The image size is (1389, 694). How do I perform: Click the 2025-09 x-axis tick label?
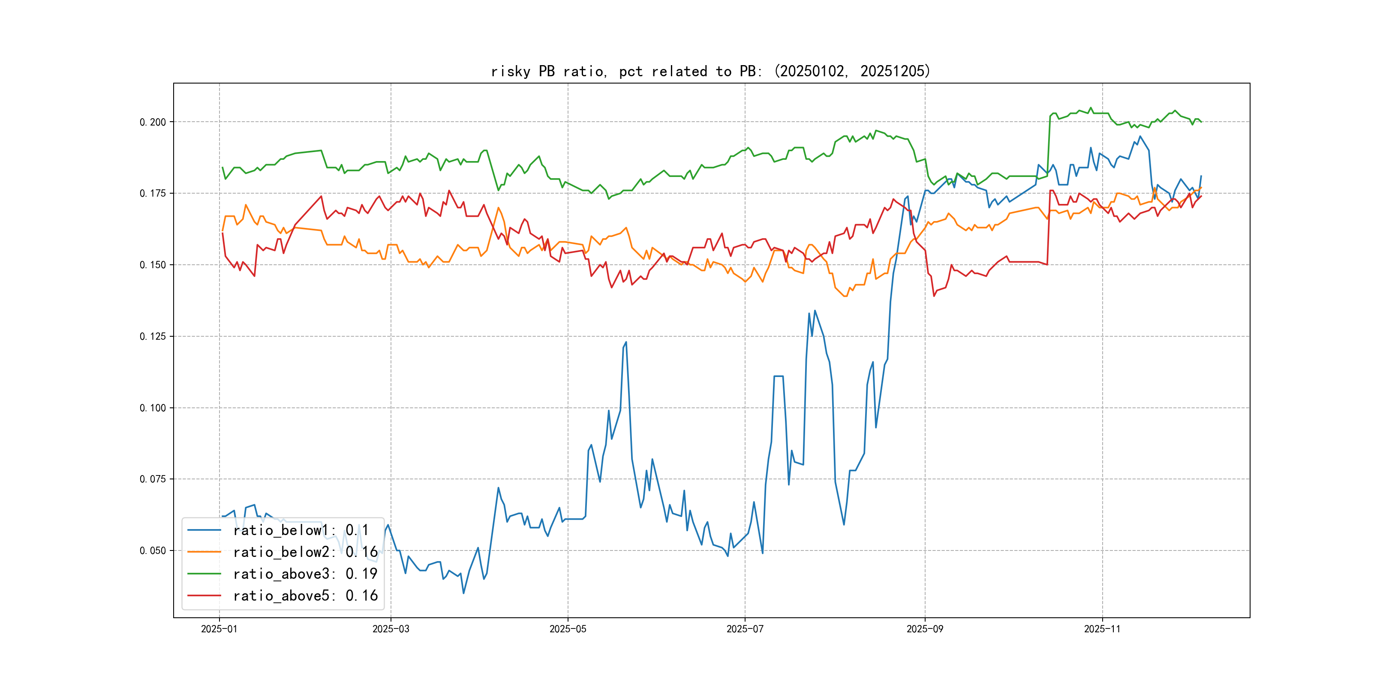point(925,629)
